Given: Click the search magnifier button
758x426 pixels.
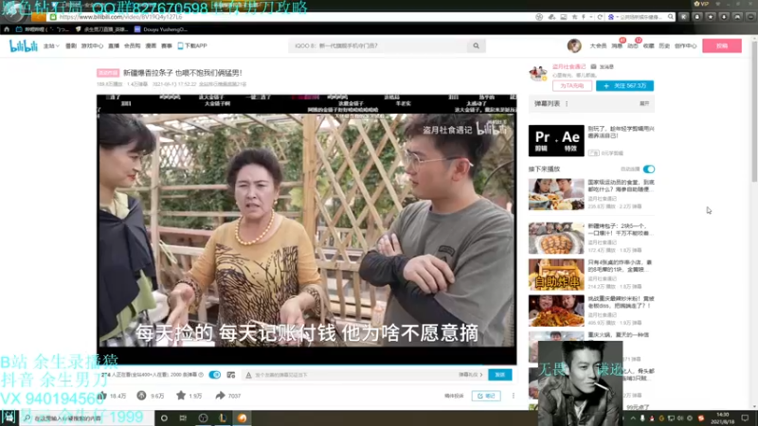Looking at the screenshot, I should (x=477, y=45).
